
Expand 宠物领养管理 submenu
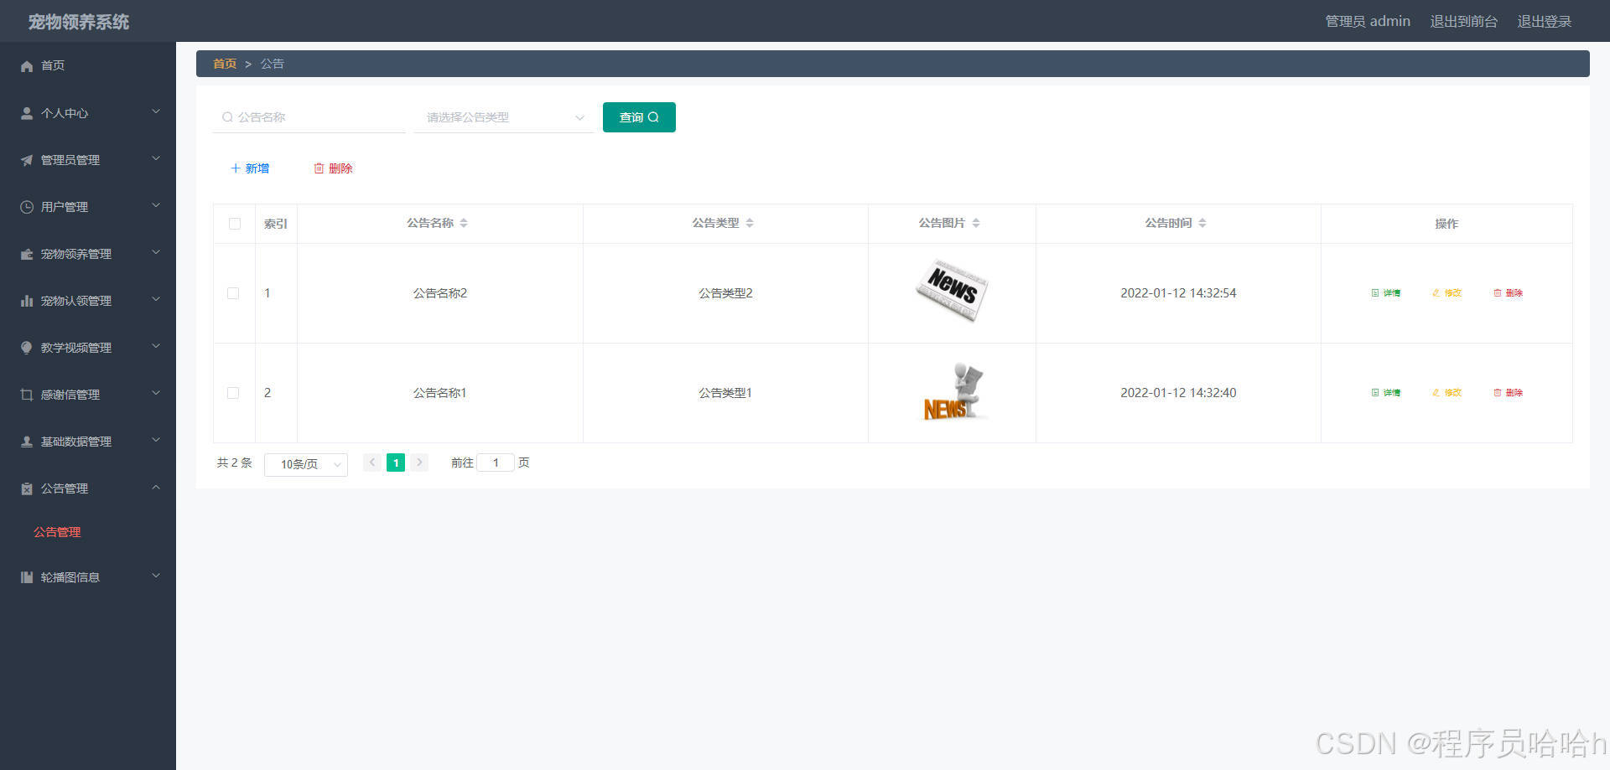(156, 252)
